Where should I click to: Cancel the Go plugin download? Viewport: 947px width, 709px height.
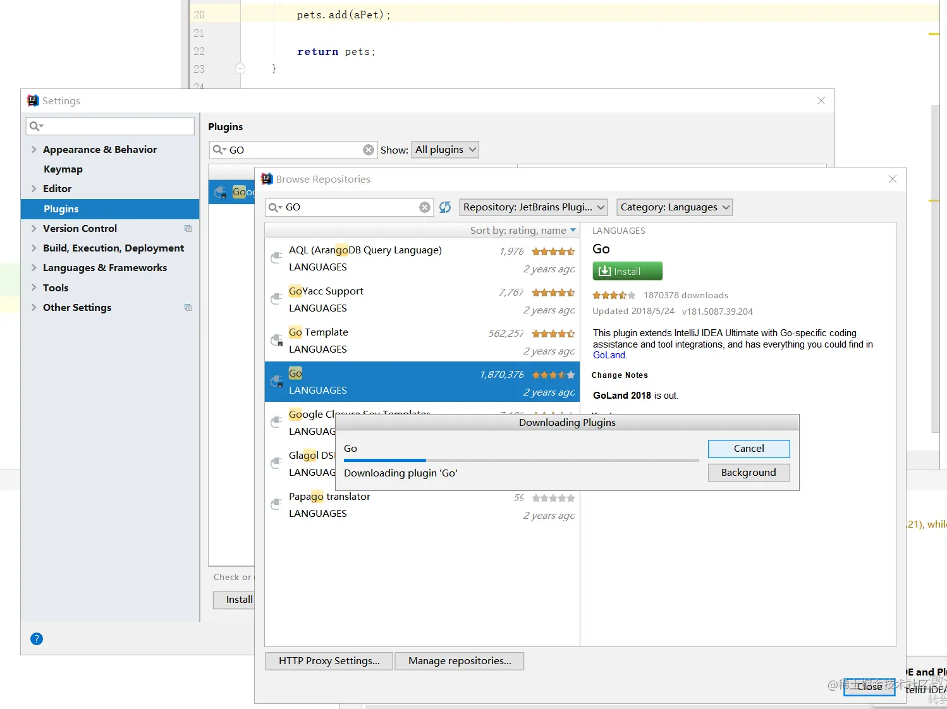749,449
